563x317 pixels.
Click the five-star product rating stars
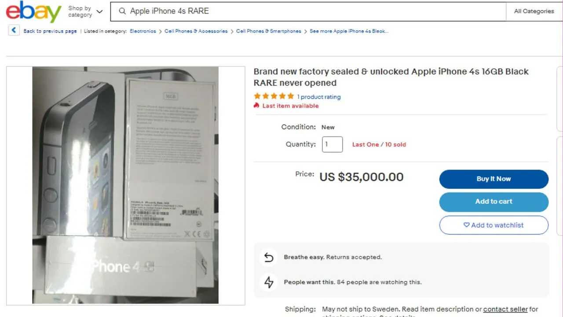point(274,96)
